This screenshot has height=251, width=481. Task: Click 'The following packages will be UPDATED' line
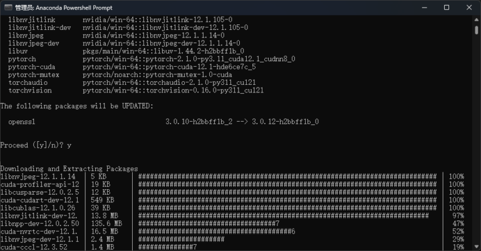pos(76,106)
